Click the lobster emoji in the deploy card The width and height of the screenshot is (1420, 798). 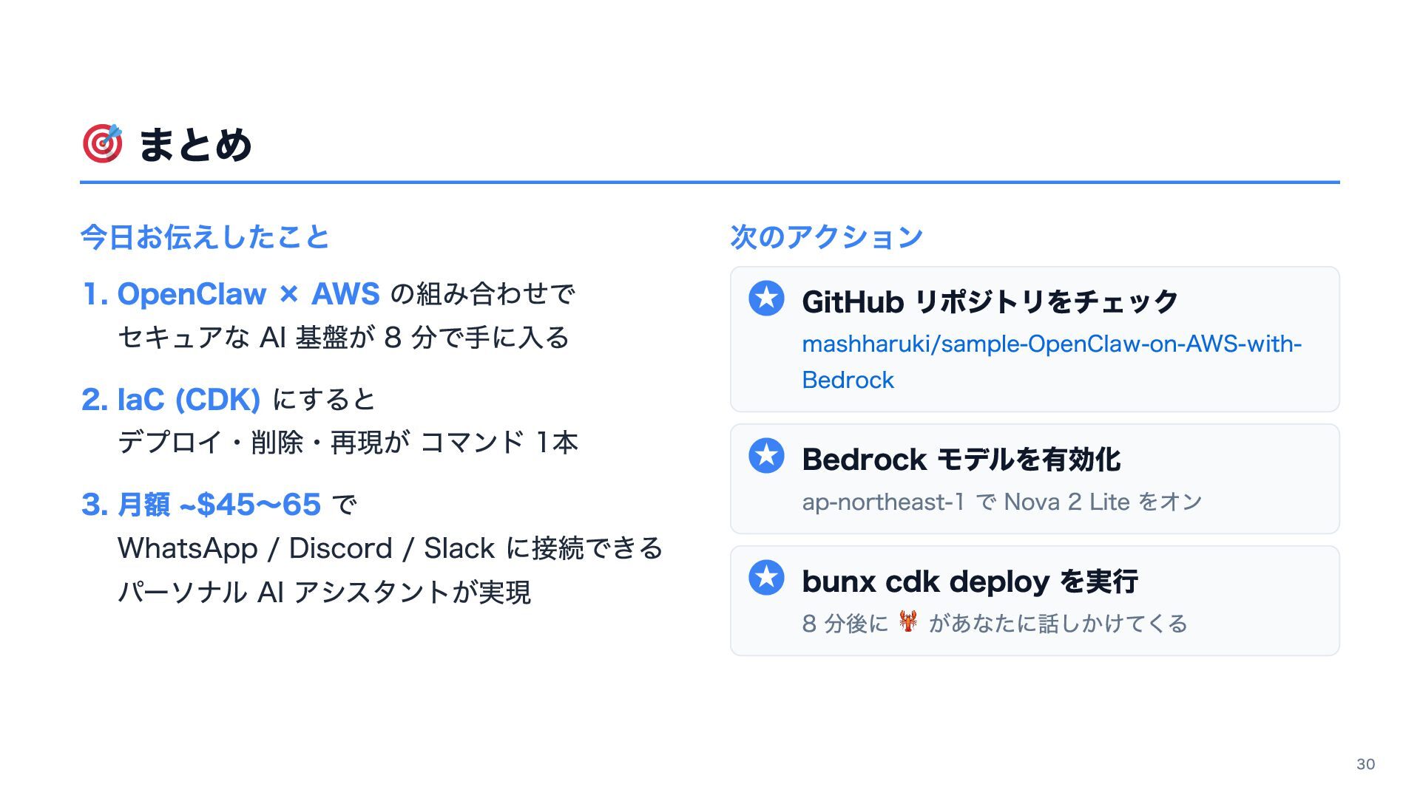[908, 621]
